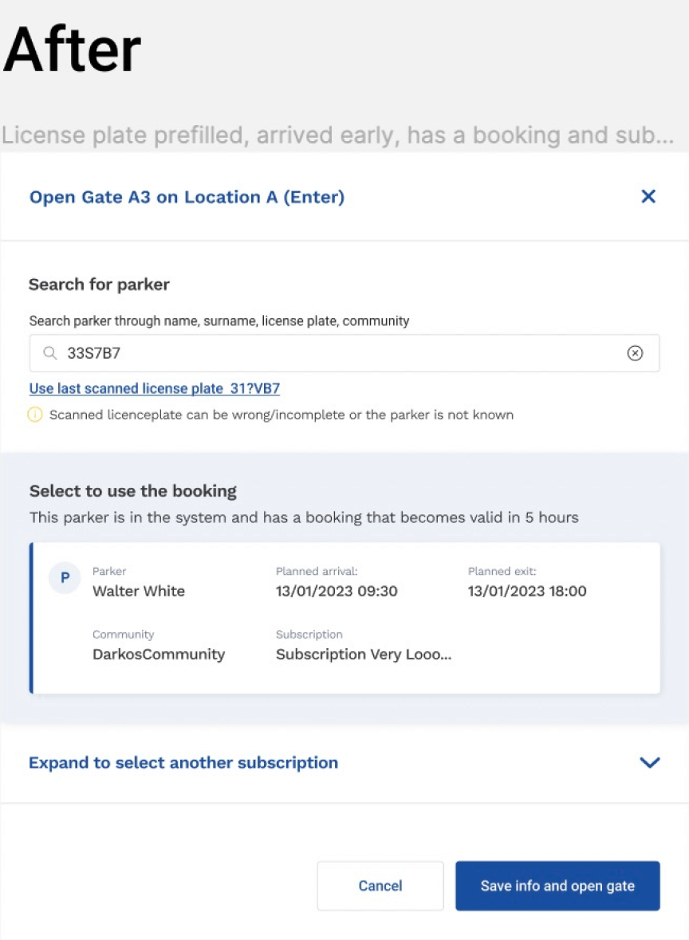Click the planned arrival 13/01/2023 09:30
The image size is (689, 940).
(337, 591)
